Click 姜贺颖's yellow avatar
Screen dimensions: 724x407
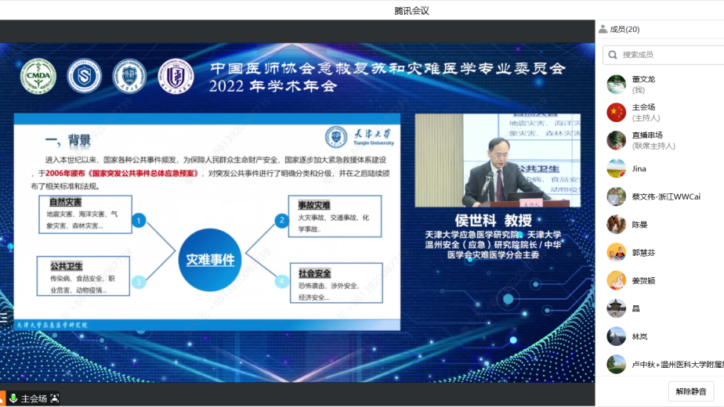pos(616,280)
